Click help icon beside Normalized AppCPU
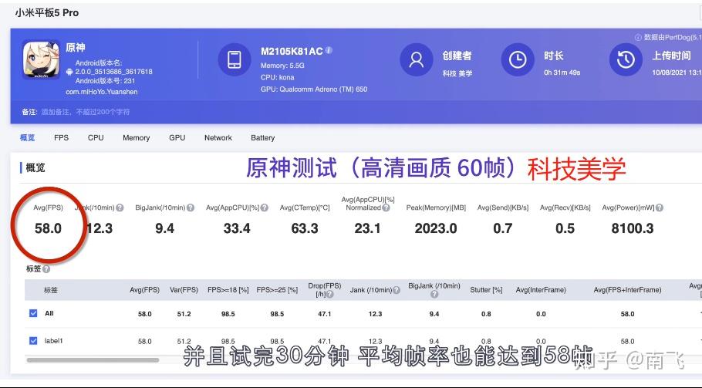Screen dimensions: 702x388 (x=386, y=207)
